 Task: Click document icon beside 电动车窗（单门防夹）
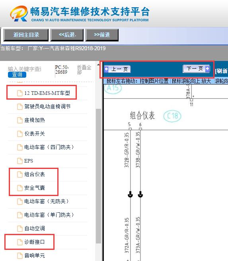point(20,215)
